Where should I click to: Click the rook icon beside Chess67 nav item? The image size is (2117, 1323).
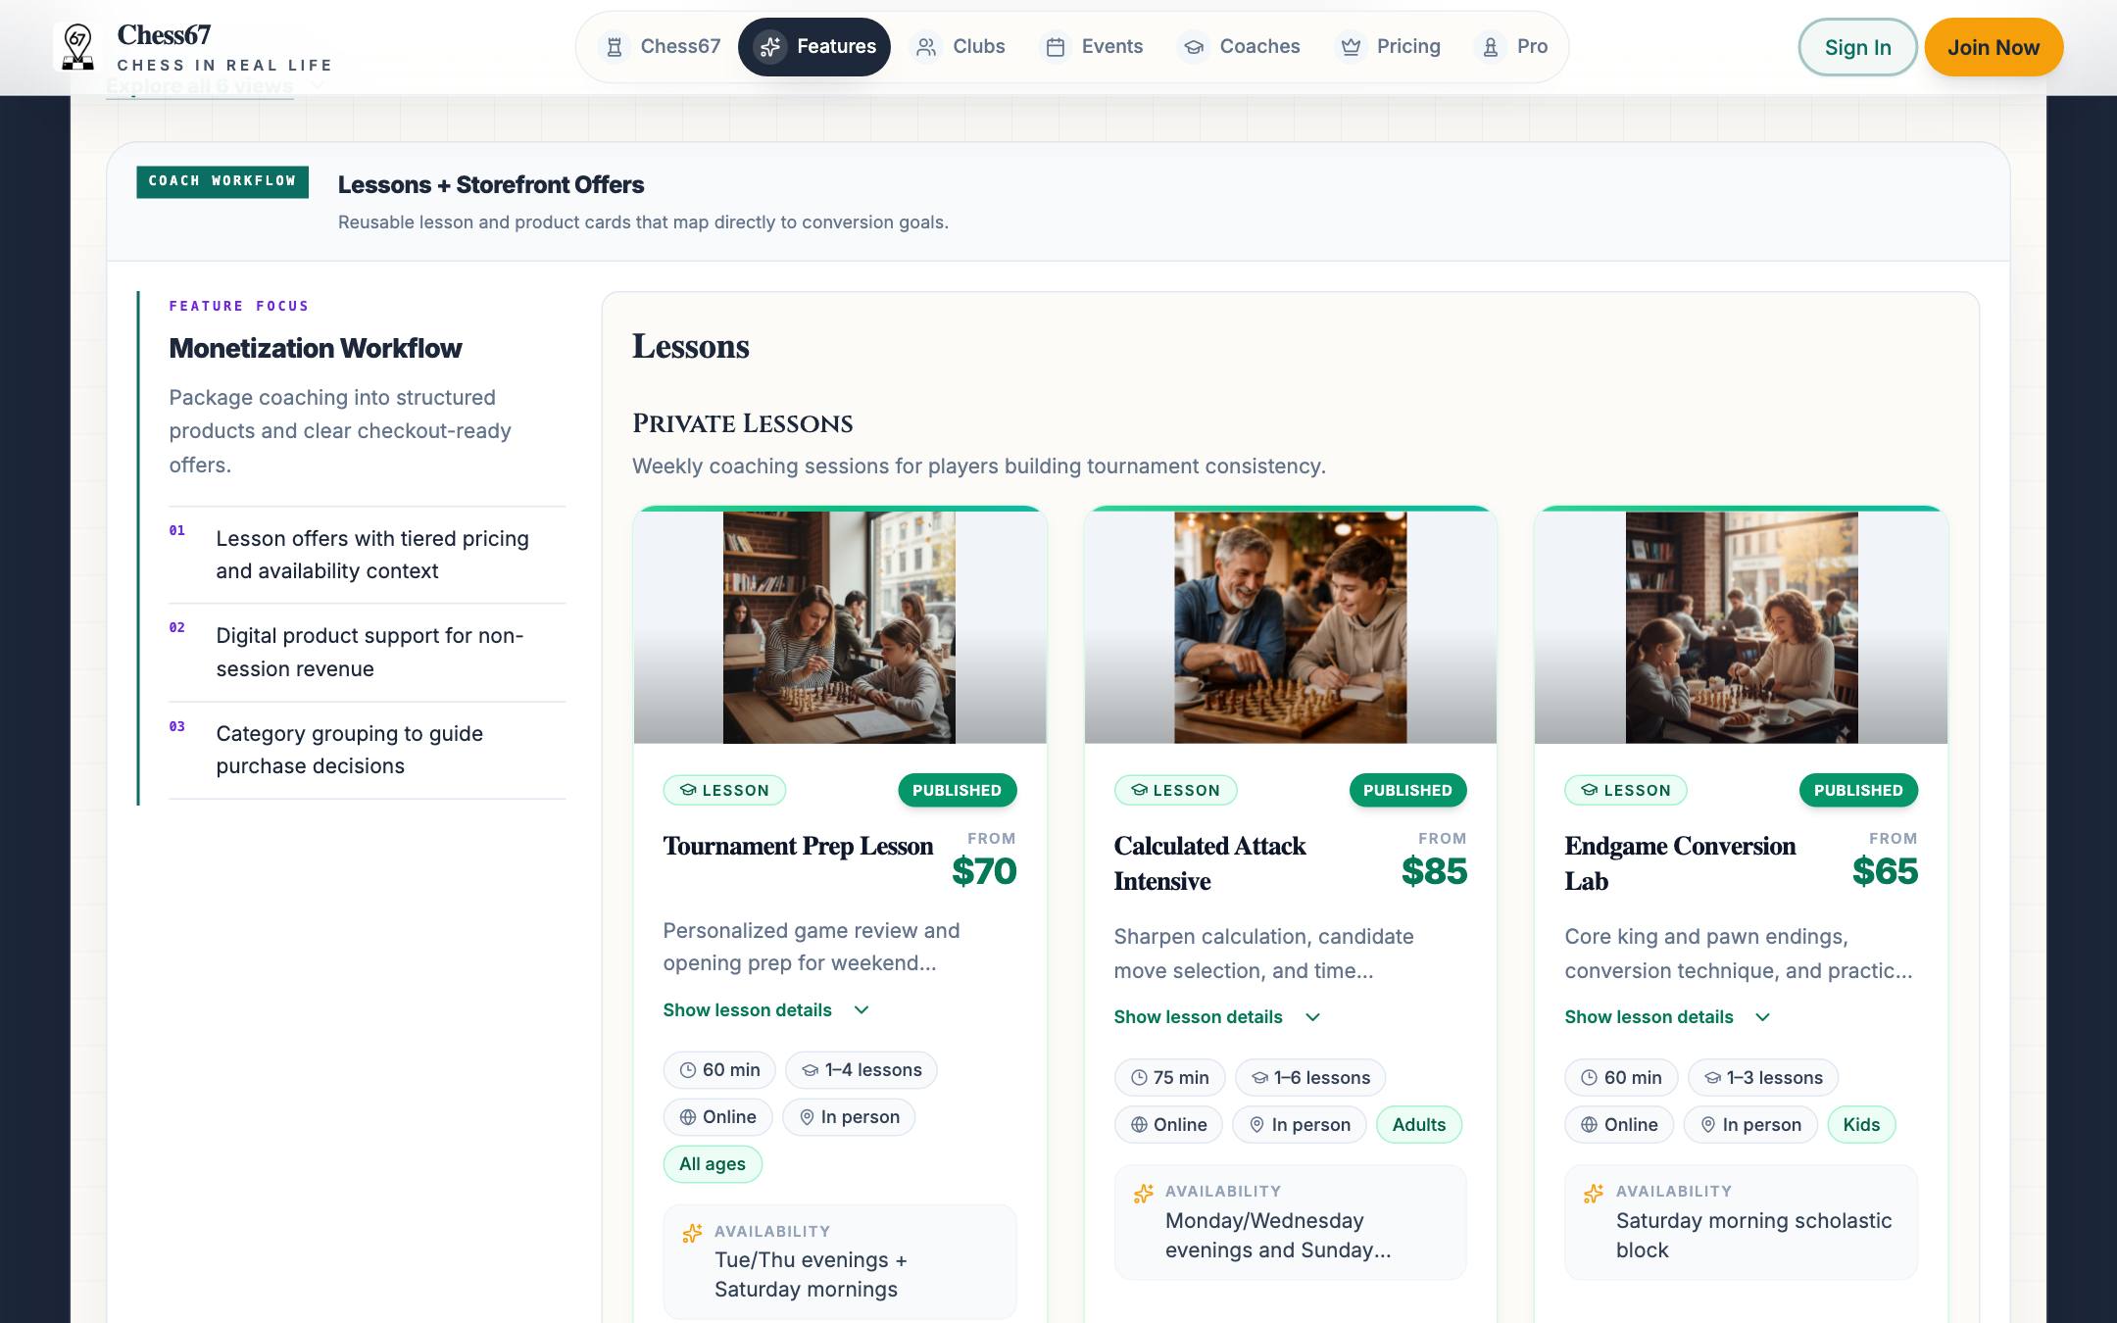[615, 47]
